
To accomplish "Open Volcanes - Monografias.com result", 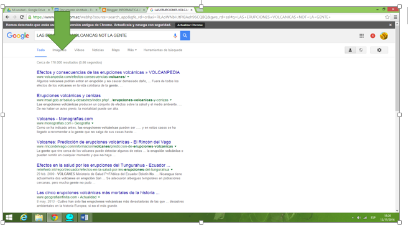I will pos(65,119).
